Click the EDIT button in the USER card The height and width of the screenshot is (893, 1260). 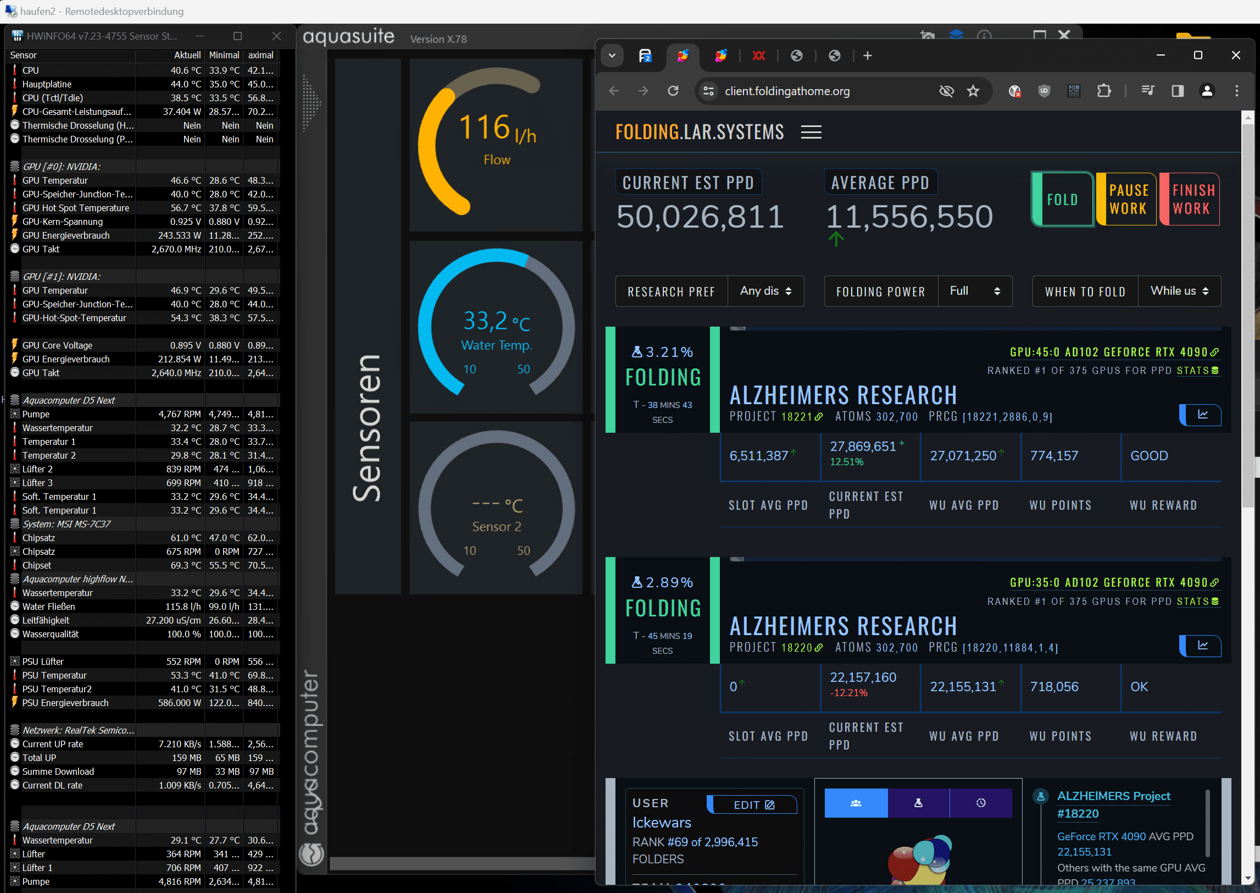pyautogui.click(x=753, y=805)
